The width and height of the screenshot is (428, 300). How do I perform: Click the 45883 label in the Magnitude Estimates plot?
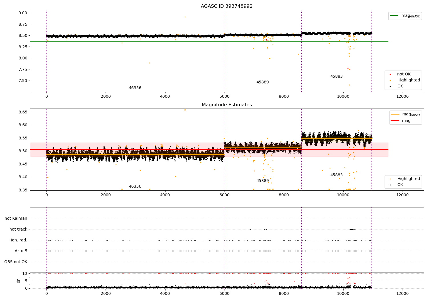point(336,175)
